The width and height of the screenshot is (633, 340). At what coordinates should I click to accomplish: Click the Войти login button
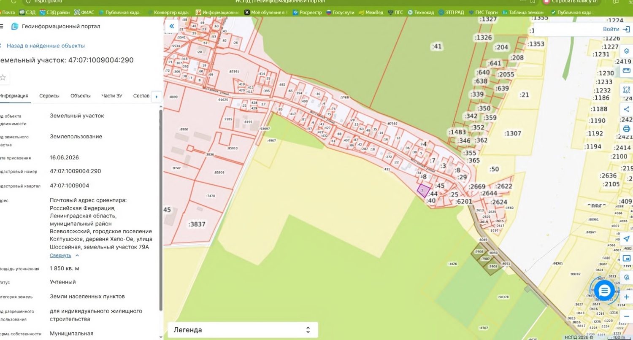(x=617, y=29)
